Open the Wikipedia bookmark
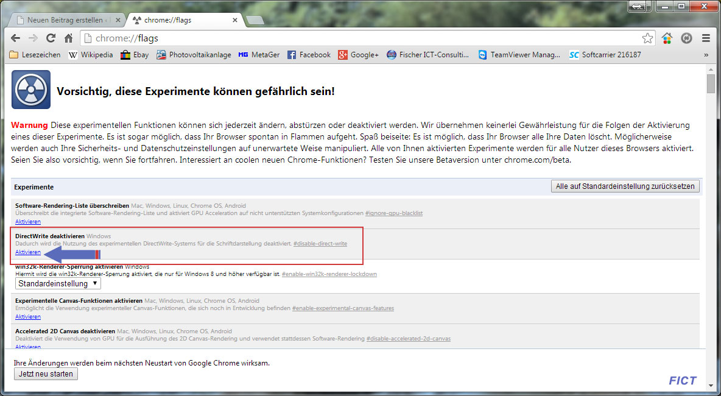This screenshot has width=721, height=396. (x=91, y=55)
